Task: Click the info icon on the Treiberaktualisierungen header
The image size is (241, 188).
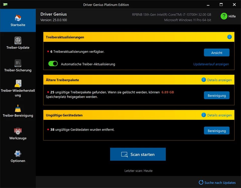Action: click(229, 37)
